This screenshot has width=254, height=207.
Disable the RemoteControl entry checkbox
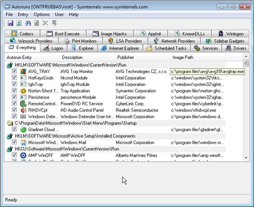15,103
